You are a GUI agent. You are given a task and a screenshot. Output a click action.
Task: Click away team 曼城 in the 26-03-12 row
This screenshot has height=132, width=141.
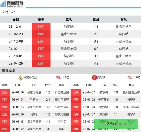pos(62,129)
